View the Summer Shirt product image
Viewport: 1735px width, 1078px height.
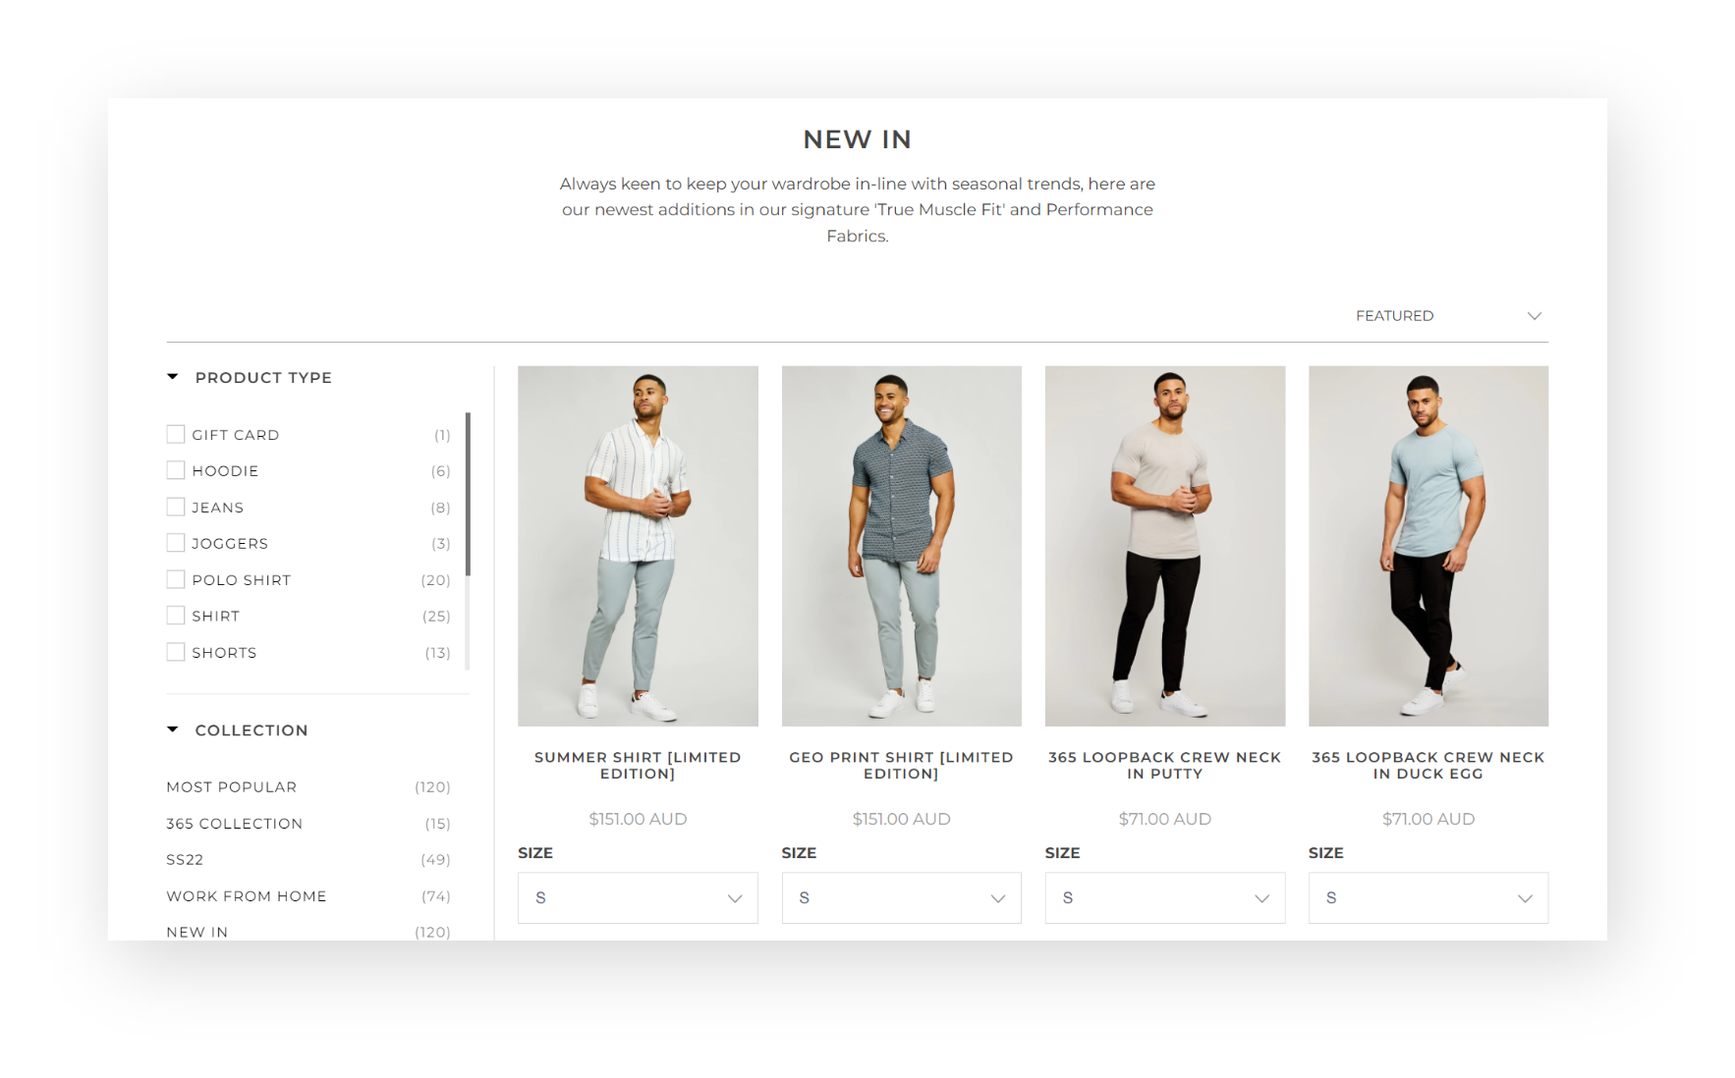(x=638, y=546)
